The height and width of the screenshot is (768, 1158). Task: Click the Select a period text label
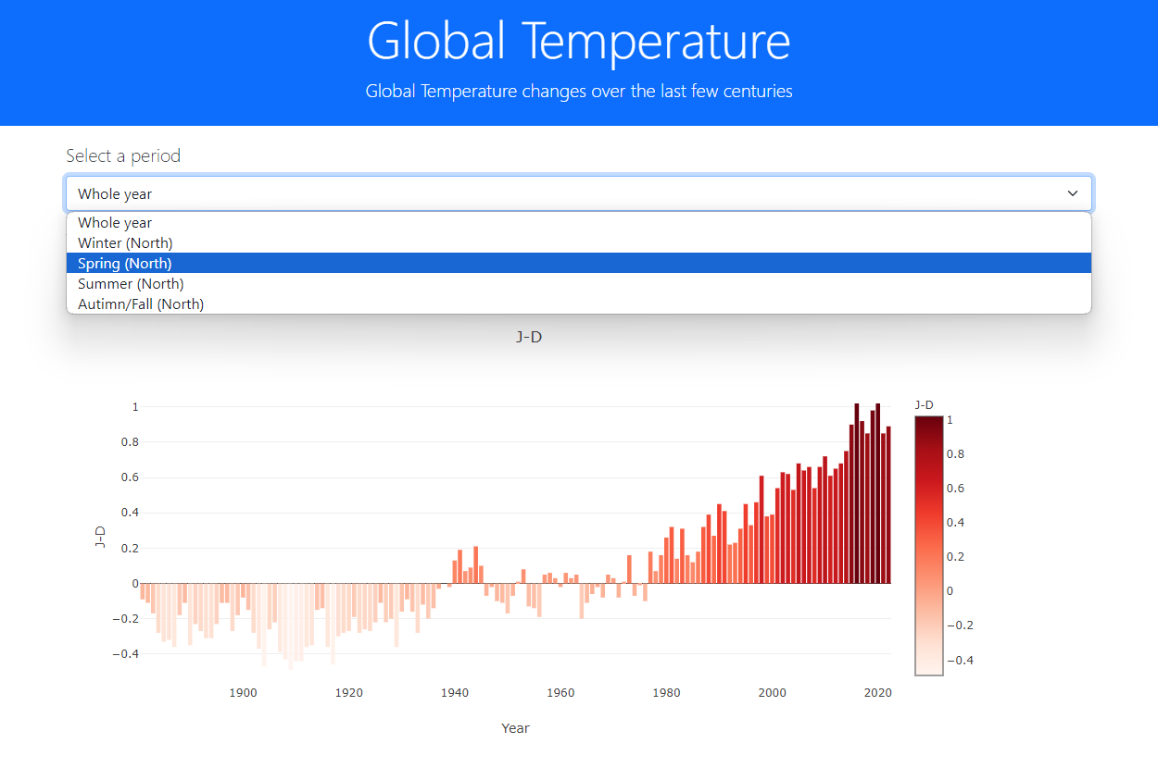tap(123, 155)
